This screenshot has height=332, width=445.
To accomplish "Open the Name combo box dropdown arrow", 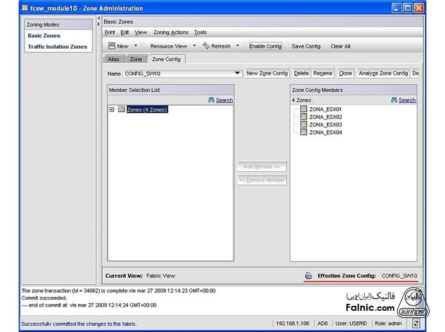I will pos(237,74).
